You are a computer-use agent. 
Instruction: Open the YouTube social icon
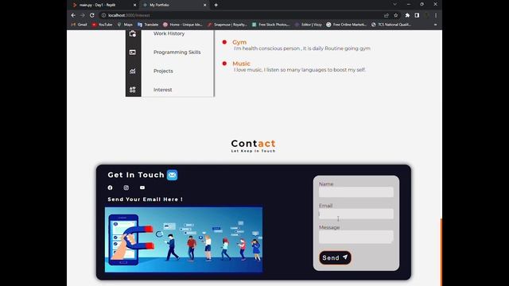tap(142, 187)
